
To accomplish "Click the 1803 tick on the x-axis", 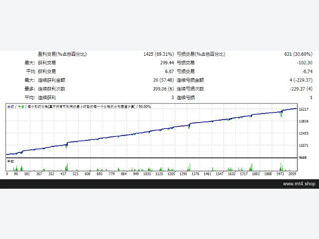I will click(256, 174).
